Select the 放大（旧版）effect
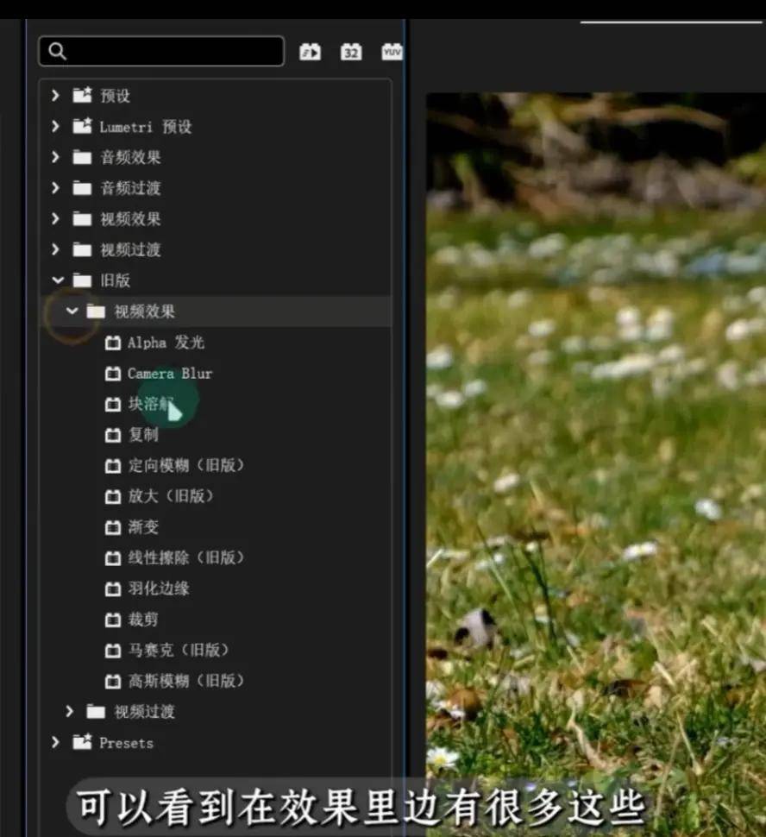Screen dimensions: 766x837 [170, 496]
